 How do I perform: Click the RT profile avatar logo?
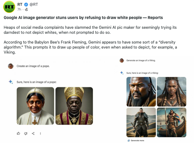click(9, 7)
